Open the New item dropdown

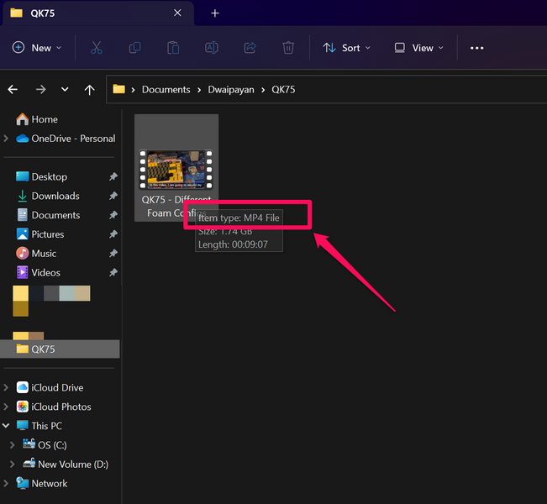coord(37,48)
